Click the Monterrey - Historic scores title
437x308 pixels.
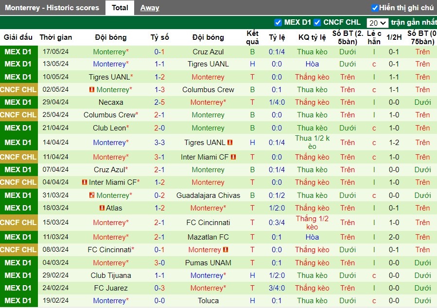tap(52, 8)
